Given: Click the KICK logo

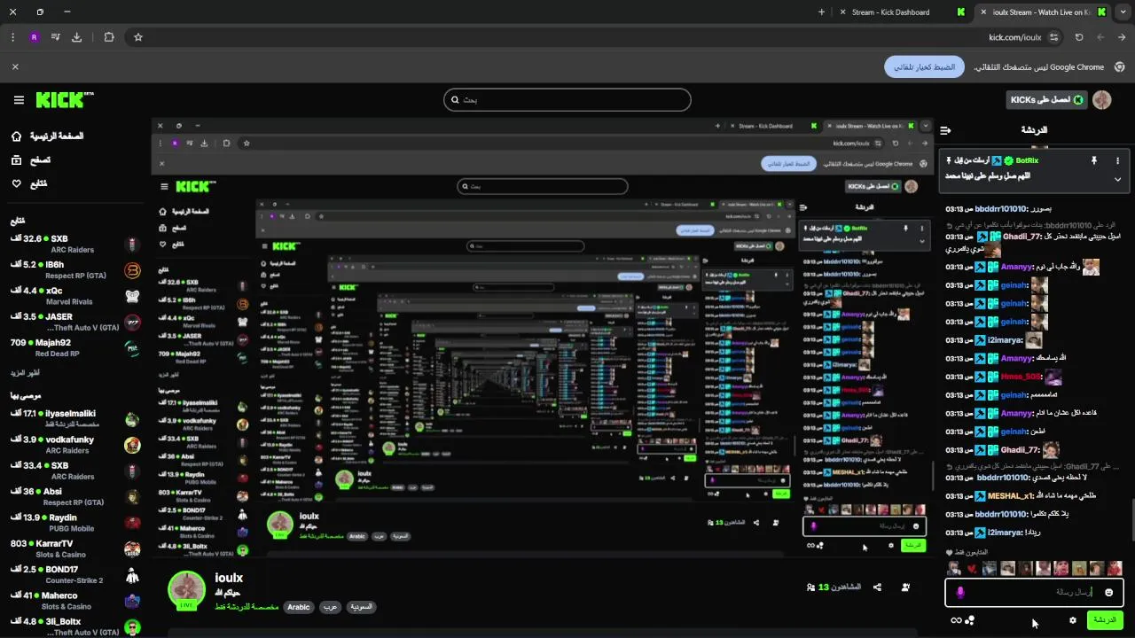Looking at the screenshot, I should (64, 100).
